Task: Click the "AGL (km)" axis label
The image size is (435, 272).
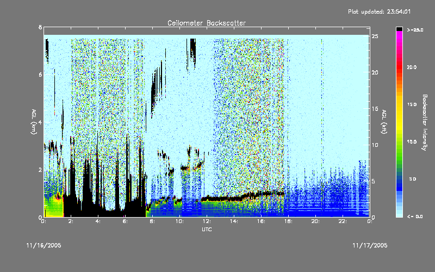Action: (x=34, y=122)
